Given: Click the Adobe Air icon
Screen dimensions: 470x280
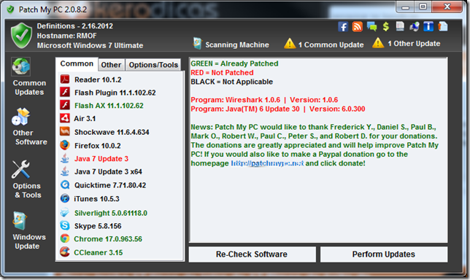Looking at the screenshot, I should (x=65, y=118).
